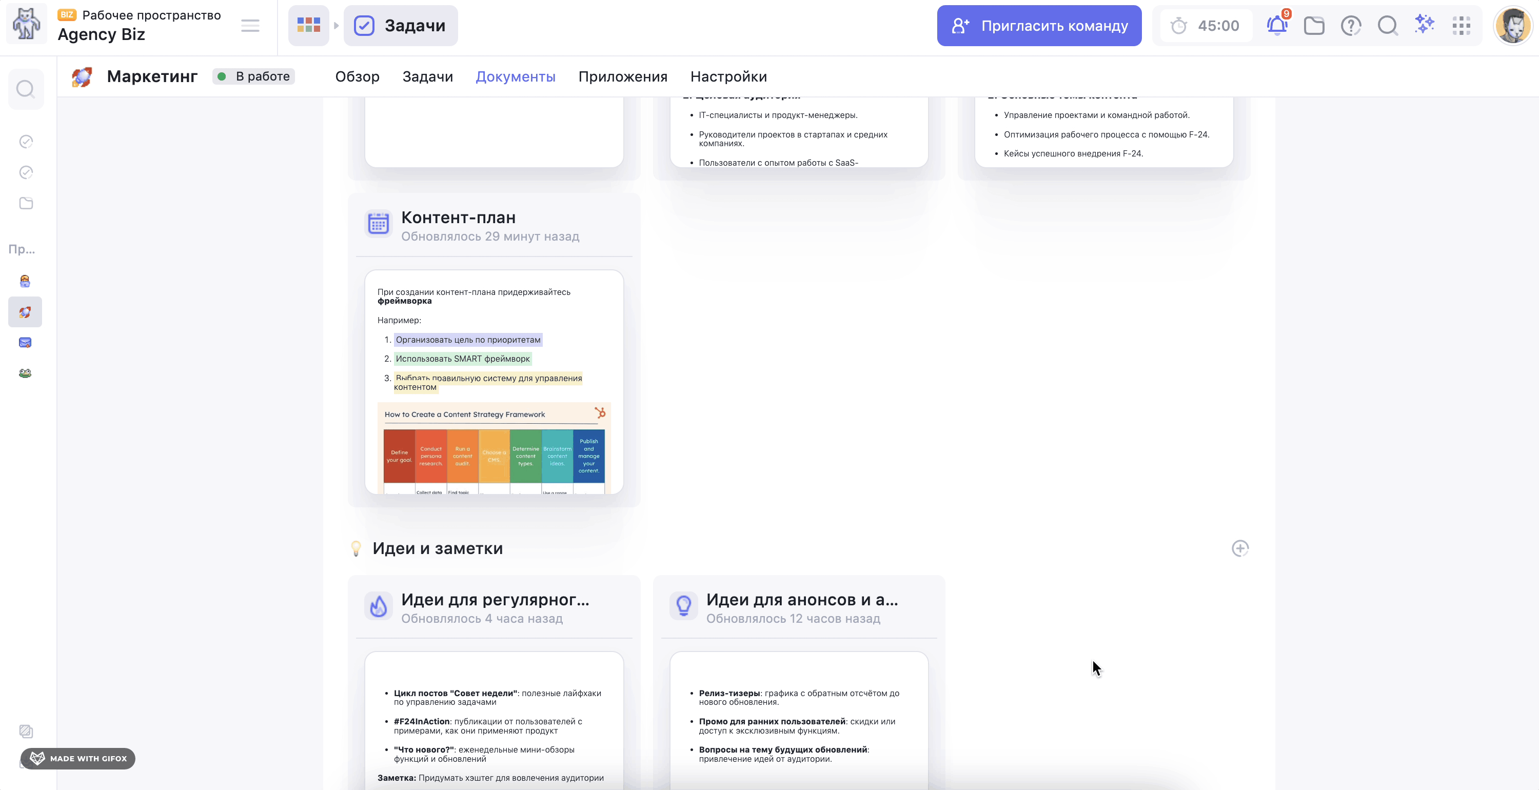The width and height of the screenshot is (1539, 790).
Task: Add a document via the plus in Идеи и заметки
Action: pos(1240,548)
